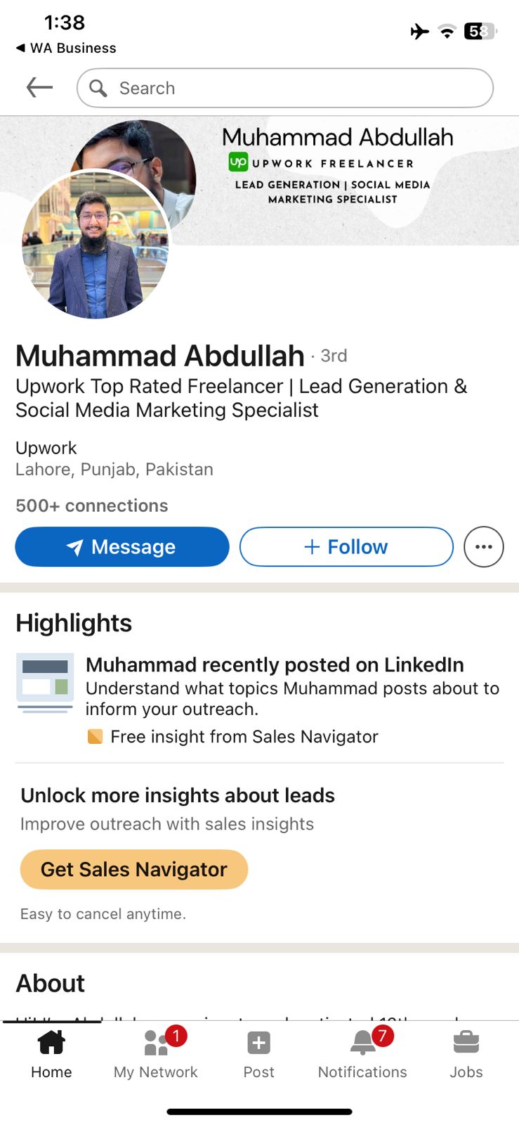This screenshot has width=519, height=1125.
Task: Tap the search magnifier icon
Action: [x=98, y=88]
